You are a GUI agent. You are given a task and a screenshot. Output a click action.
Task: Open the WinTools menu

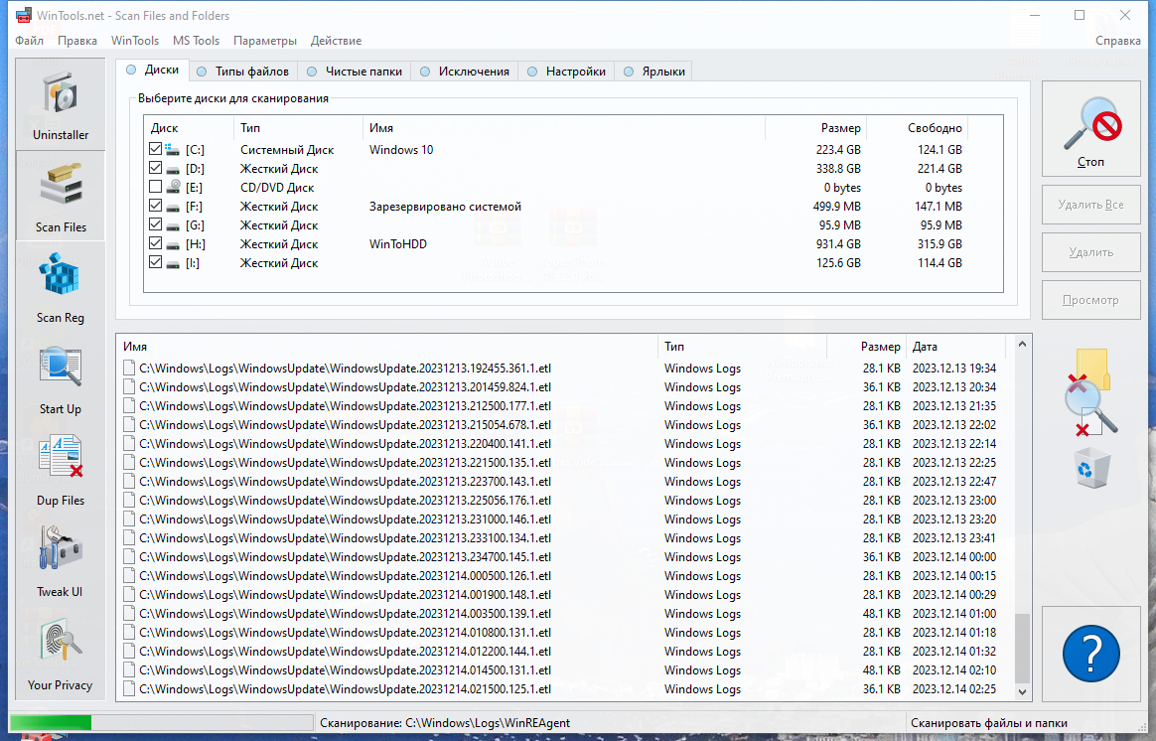point(135,41)
